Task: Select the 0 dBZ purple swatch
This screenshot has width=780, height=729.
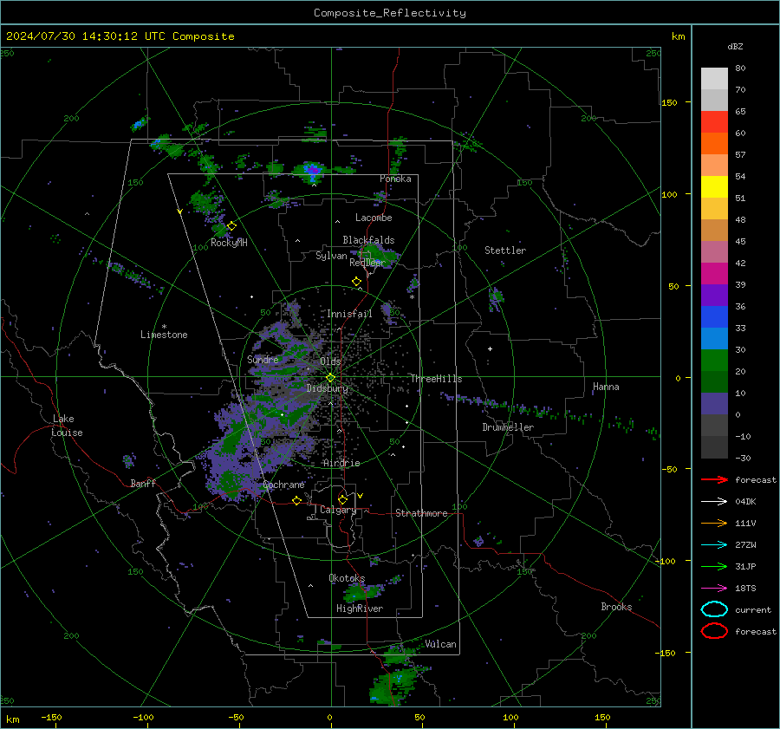Action: point(714,403)
